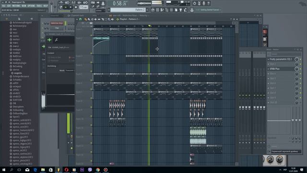307x173 pixels.
Task: Mute Track 2 in the playlist
Action: pyautogui.click(x=91, y=53)
